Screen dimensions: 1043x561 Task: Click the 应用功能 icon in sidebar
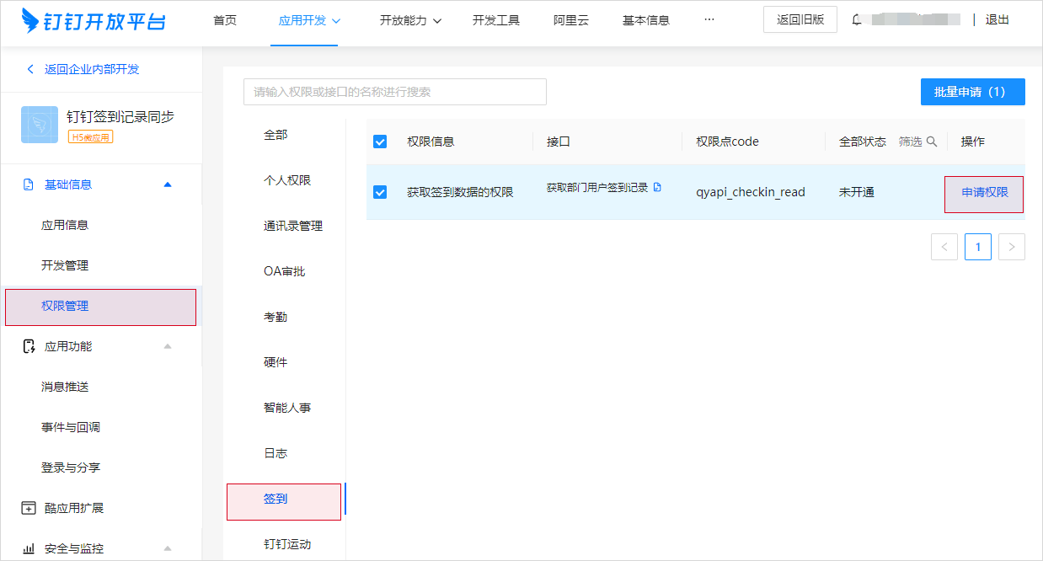point(29,346)
